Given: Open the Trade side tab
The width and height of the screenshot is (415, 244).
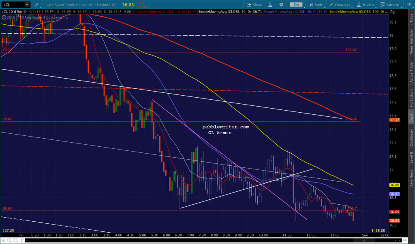Looking at the screenshot, I should coord(411,18).
